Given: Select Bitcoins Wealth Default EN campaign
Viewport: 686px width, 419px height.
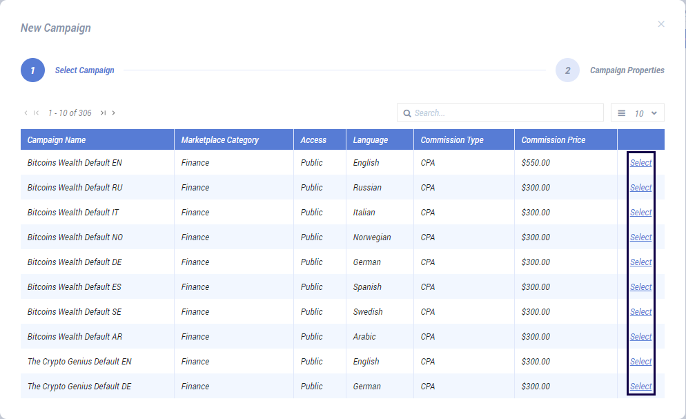Looking at the screenshot, I should point(640,163).
